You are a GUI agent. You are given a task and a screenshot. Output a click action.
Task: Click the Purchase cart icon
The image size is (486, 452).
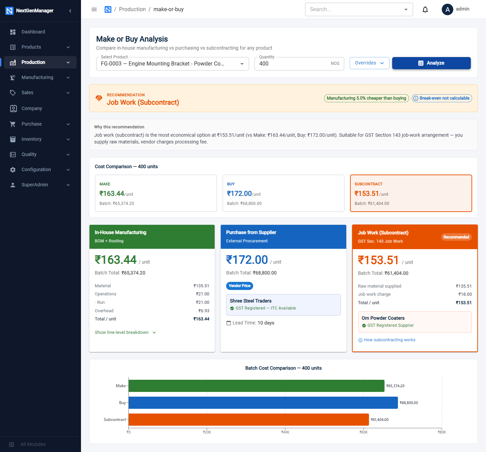point(13,124)
